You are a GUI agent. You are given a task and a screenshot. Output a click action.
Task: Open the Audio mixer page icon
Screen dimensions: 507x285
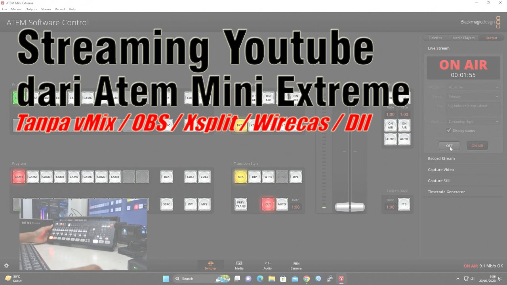(268, 265)
